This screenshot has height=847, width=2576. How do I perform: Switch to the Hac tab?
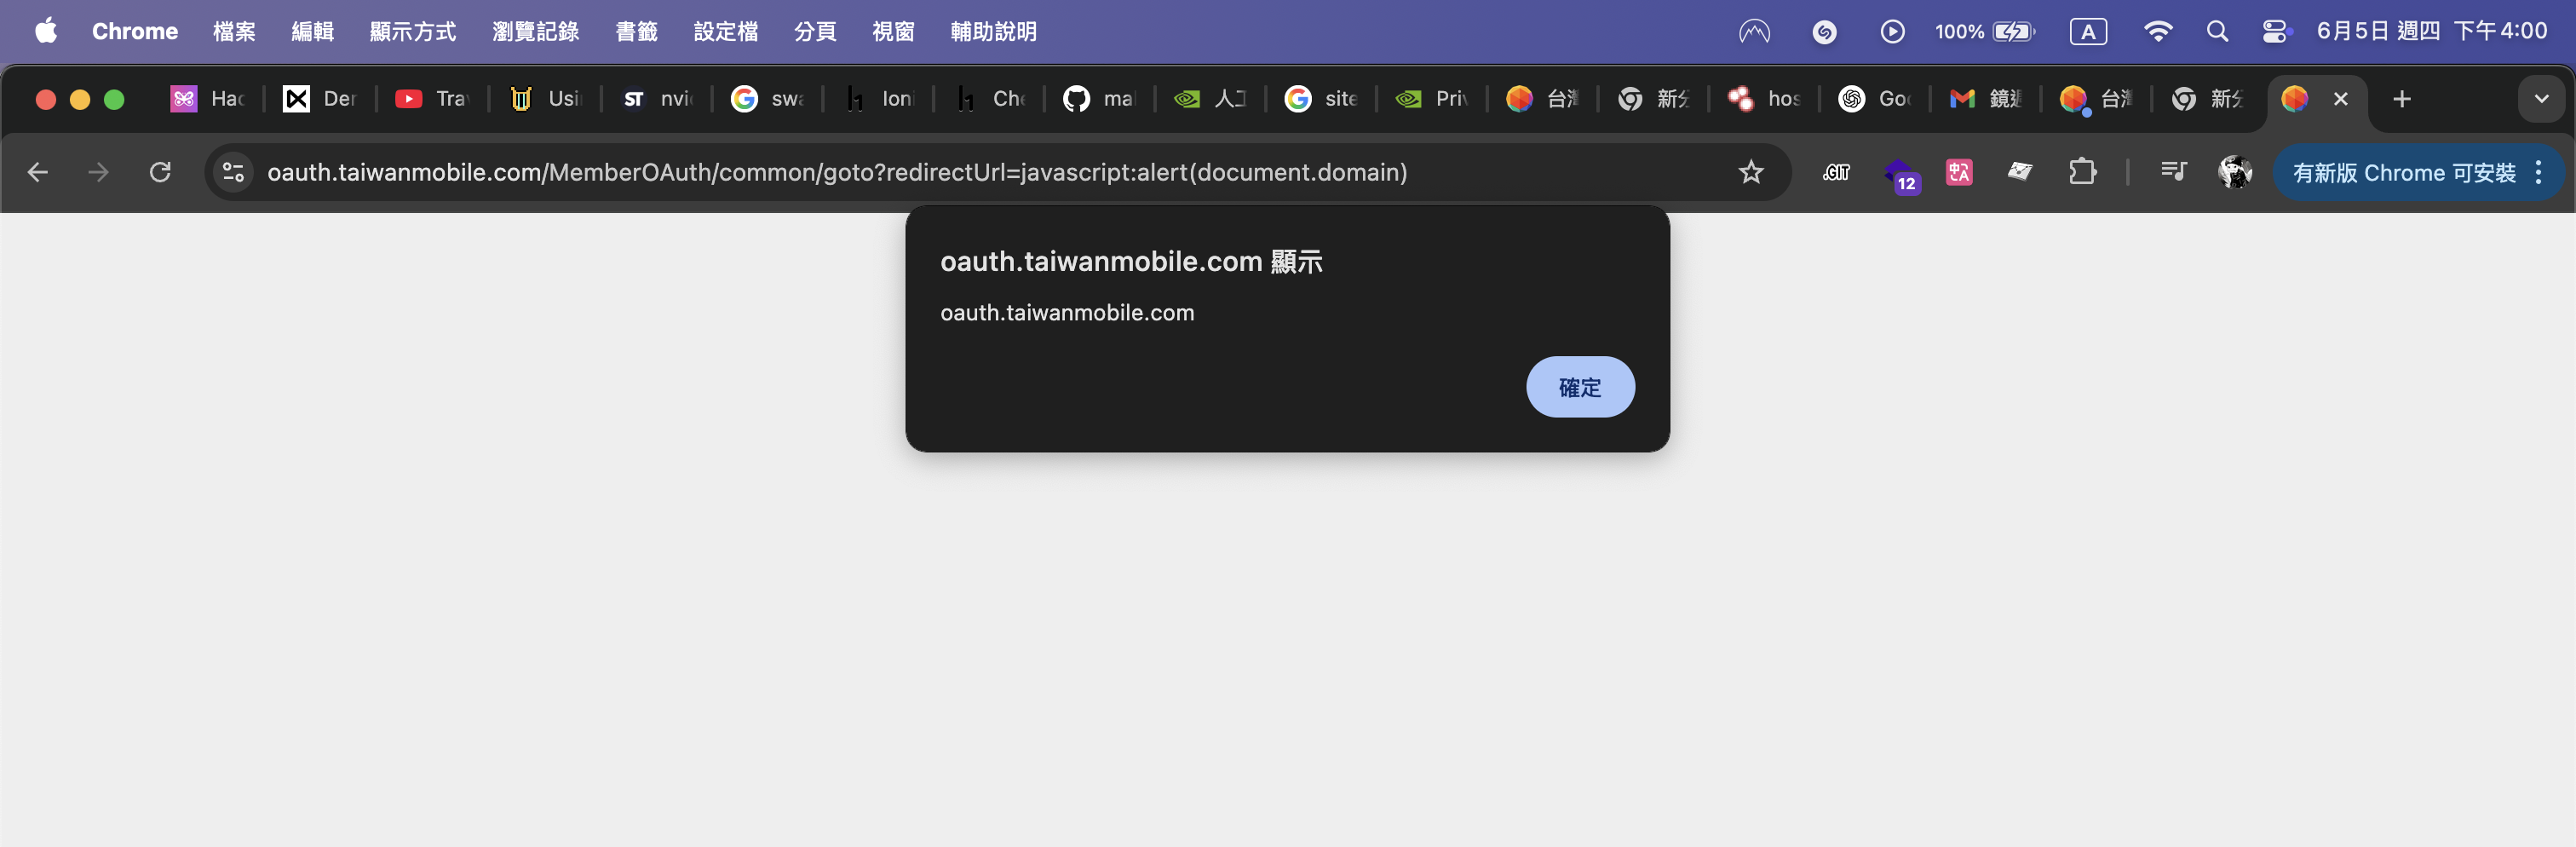(x=208, y=99)
